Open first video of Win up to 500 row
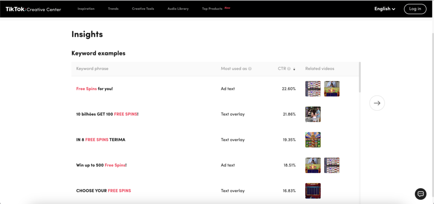This screenshot has height=204, width=434. tap(313, 165)
